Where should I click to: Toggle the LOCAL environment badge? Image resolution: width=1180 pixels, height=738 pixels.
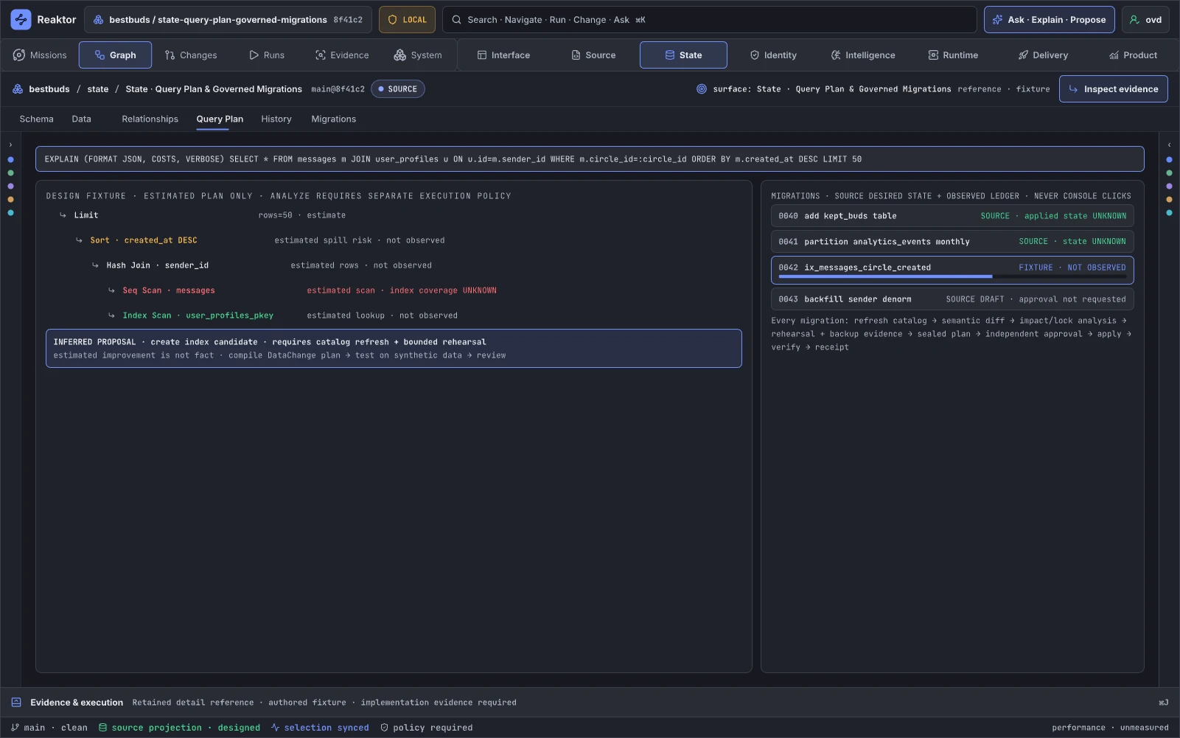[408, 20]
